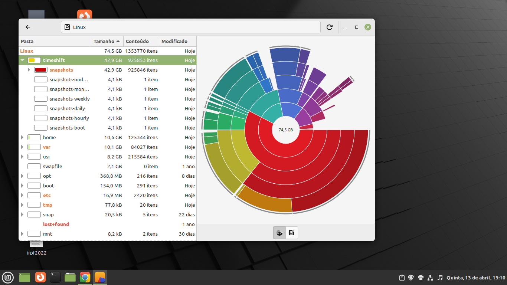Click the snapshots red usage bar

[x=41, y=70]
